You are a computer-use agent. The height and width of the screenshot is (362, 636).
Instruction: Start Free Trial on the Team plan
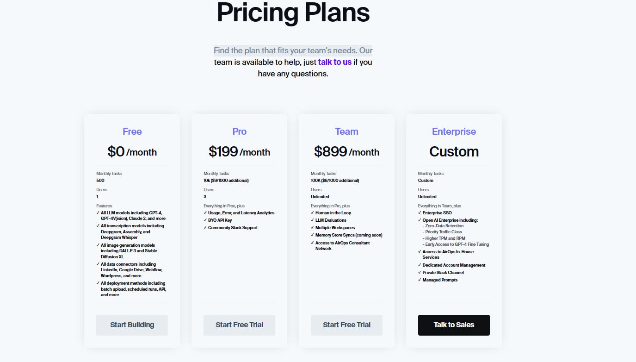pyautogui.click(x=346, y=325)
